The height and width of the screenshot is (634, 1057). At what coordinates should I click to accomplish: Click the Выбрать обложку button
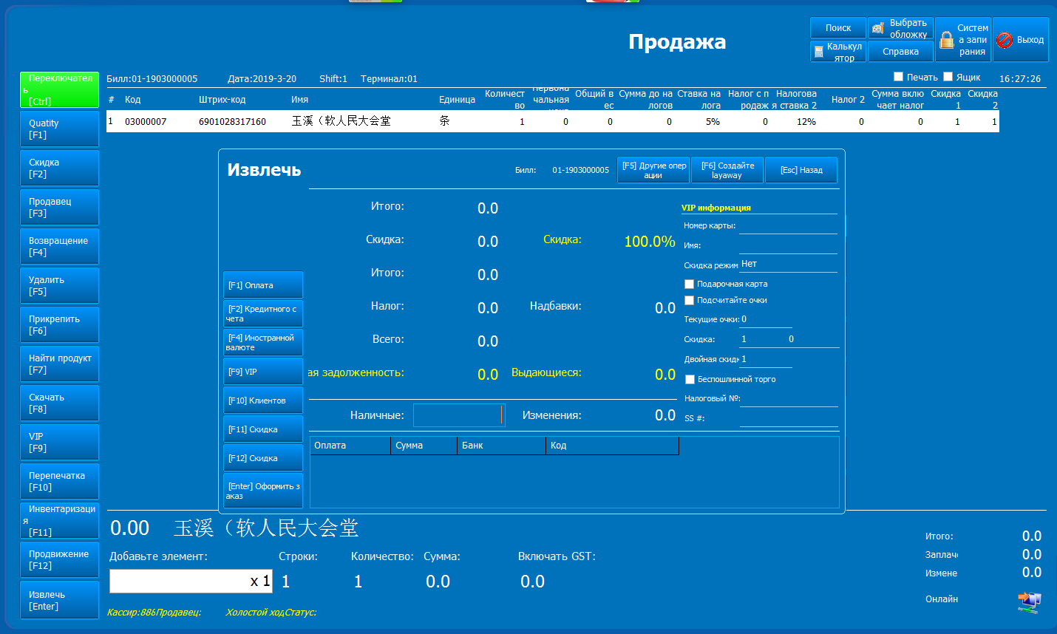900,28
